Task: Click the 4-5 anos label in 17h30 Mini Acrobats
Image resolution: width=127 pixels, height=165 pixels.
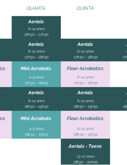Action: pos(37,77)
